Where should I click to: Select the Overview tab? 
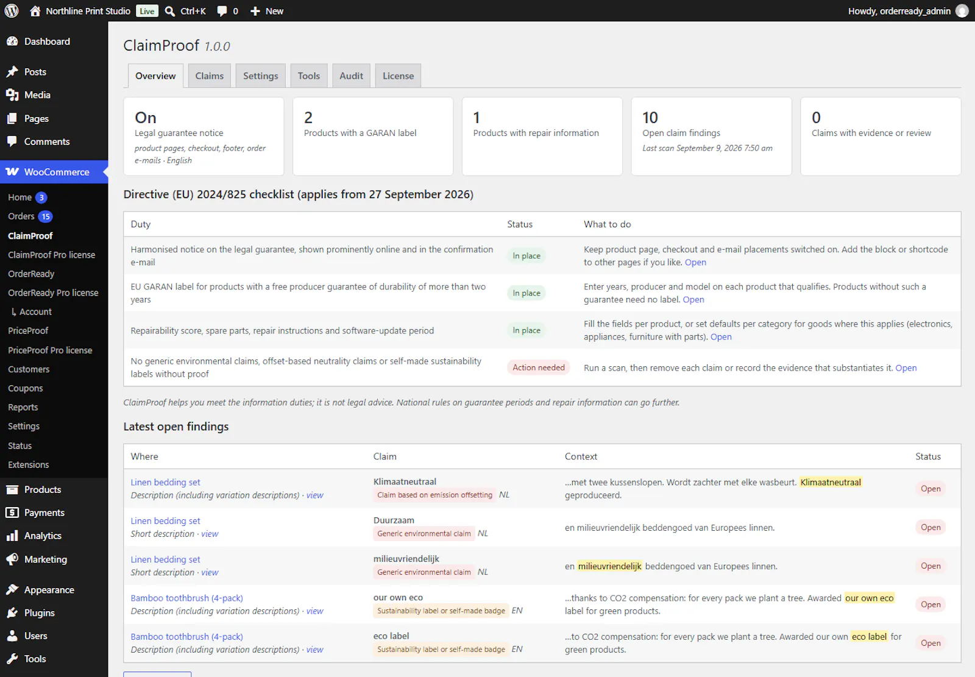pos(155,76)
